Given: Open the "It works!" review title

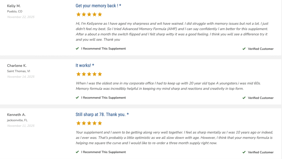Looking at the screenshot, I should coord(85,65).
